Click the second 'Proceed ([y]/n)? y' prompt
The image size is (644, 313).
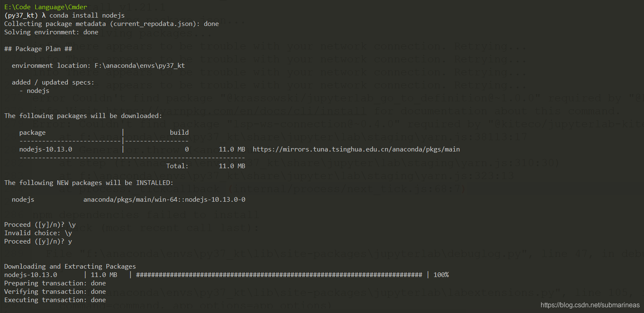click(x=38, y=241)
